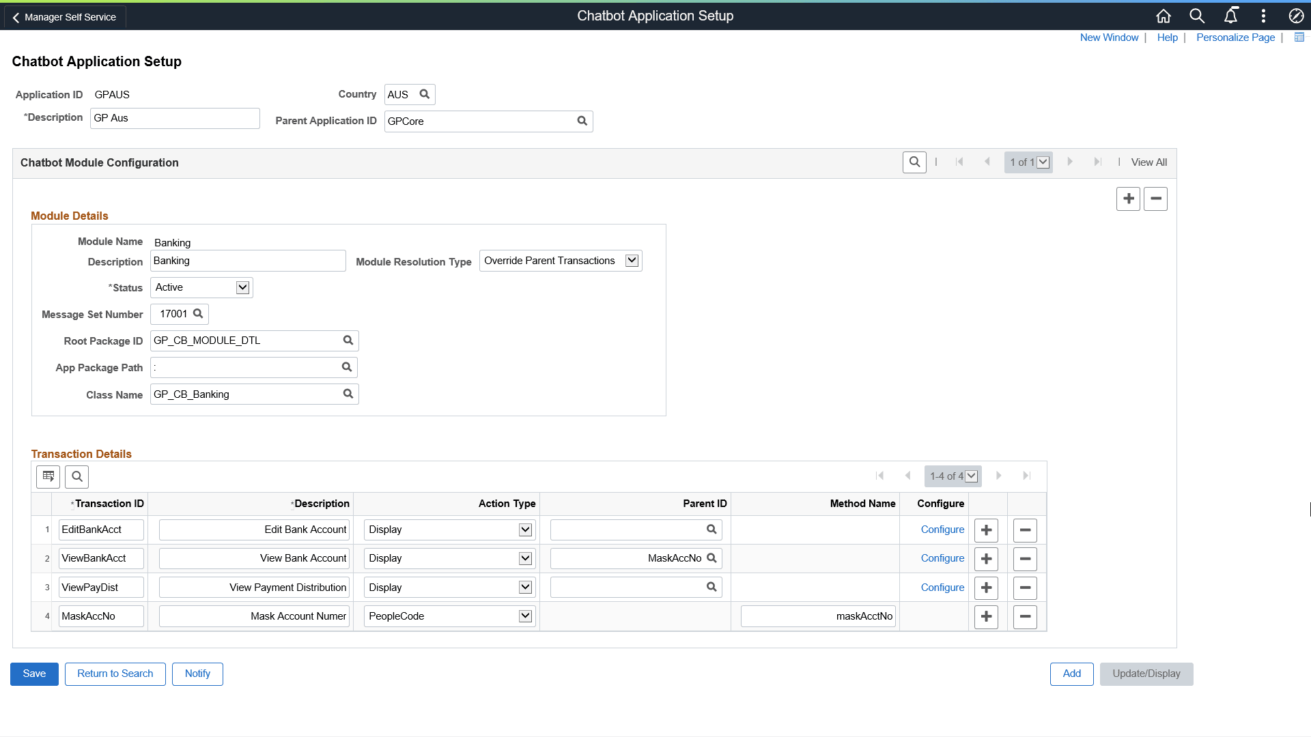Click the NavBar compass icon
This screenshot has height=737, width=1311.
pyautogui.click(x=1296, y=16)
